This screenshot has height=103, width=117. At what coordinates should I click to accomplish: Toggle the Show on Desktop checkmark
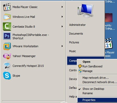click(x=80, y=89)
